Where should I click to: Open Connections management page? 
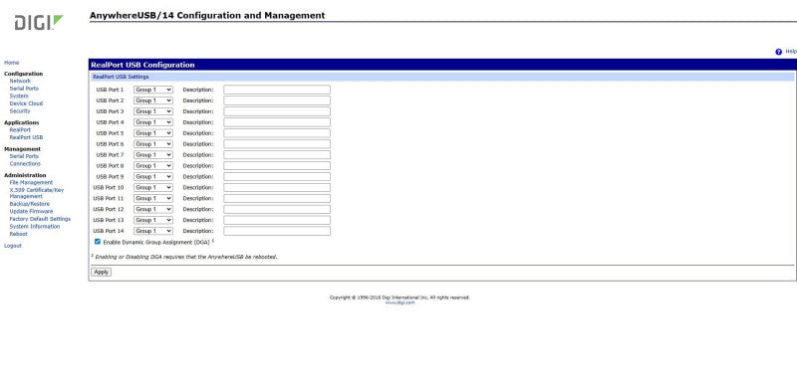click(x=25, y=164)
